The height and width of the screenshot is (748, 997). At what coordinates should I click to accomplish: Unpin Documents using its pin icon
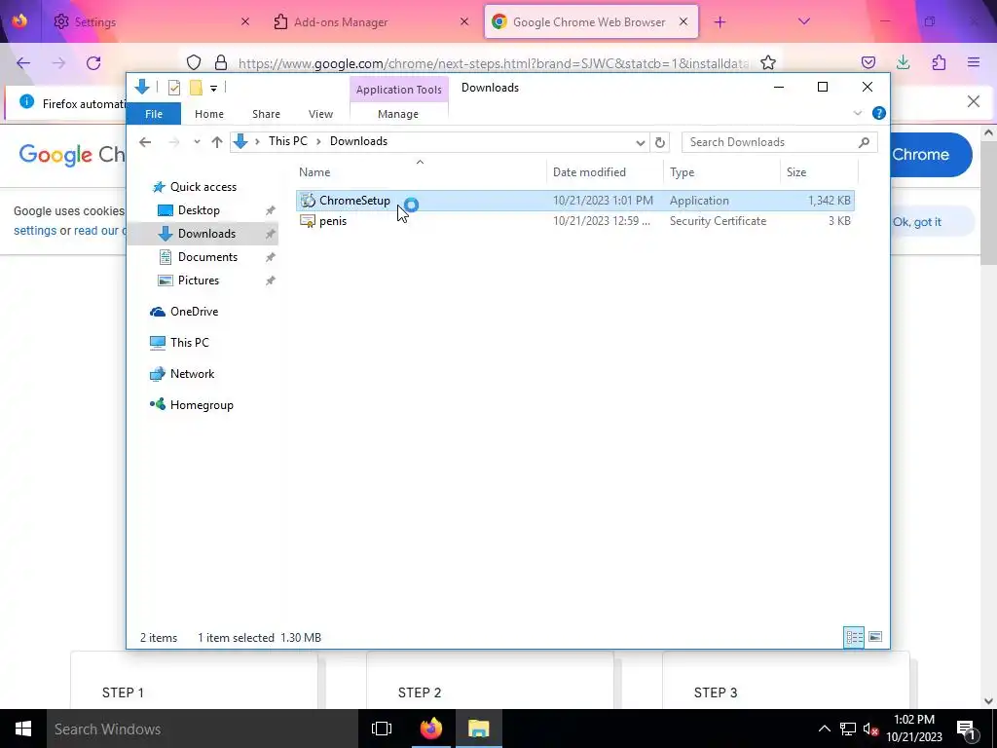click(x=271, y=257)
